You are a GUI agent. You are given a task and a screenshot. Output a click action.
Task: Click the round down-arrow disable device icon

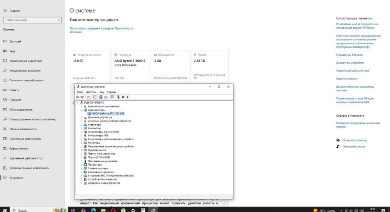click(x=128, y=97)
